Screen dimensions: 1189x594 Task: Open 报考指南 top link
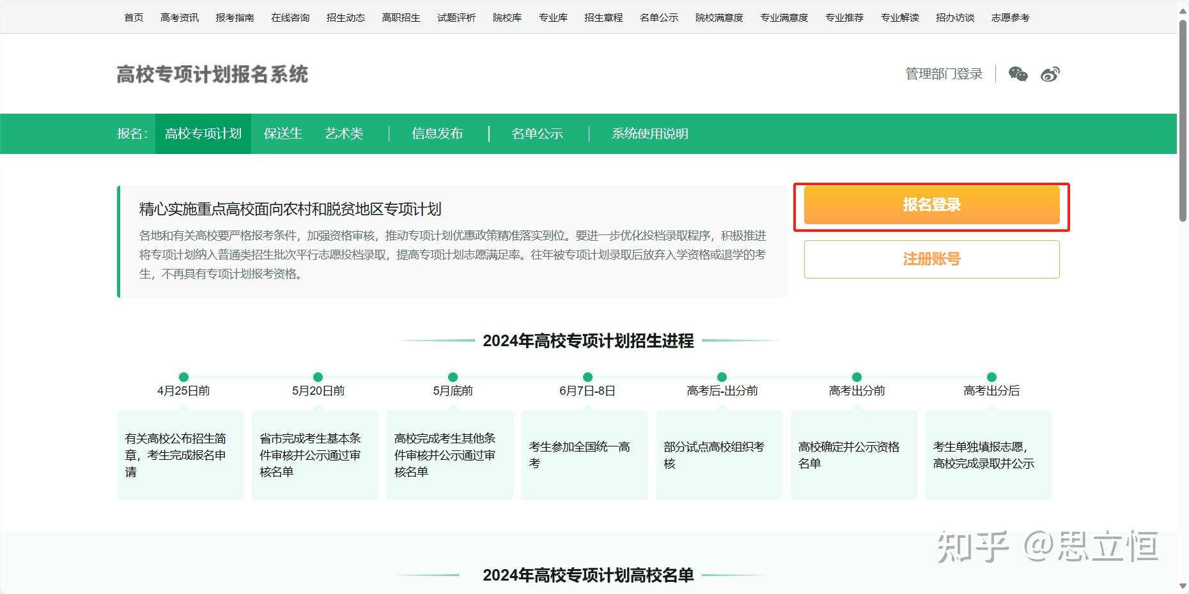pos(235,17)
